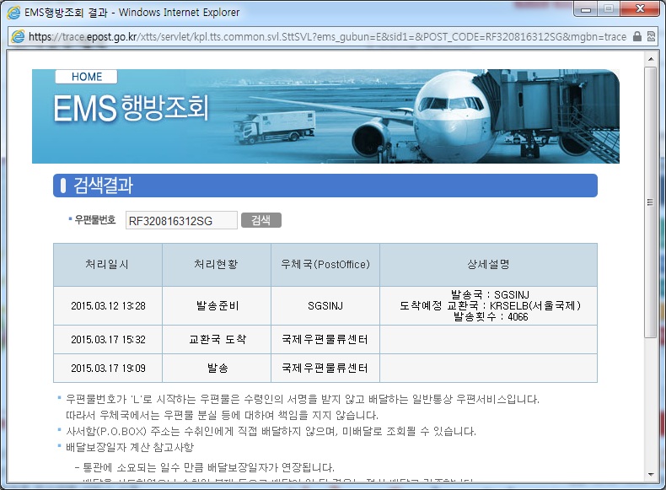Focus the 우편물번호 tracking number field
Screen dimensions: 666x490
181,220
